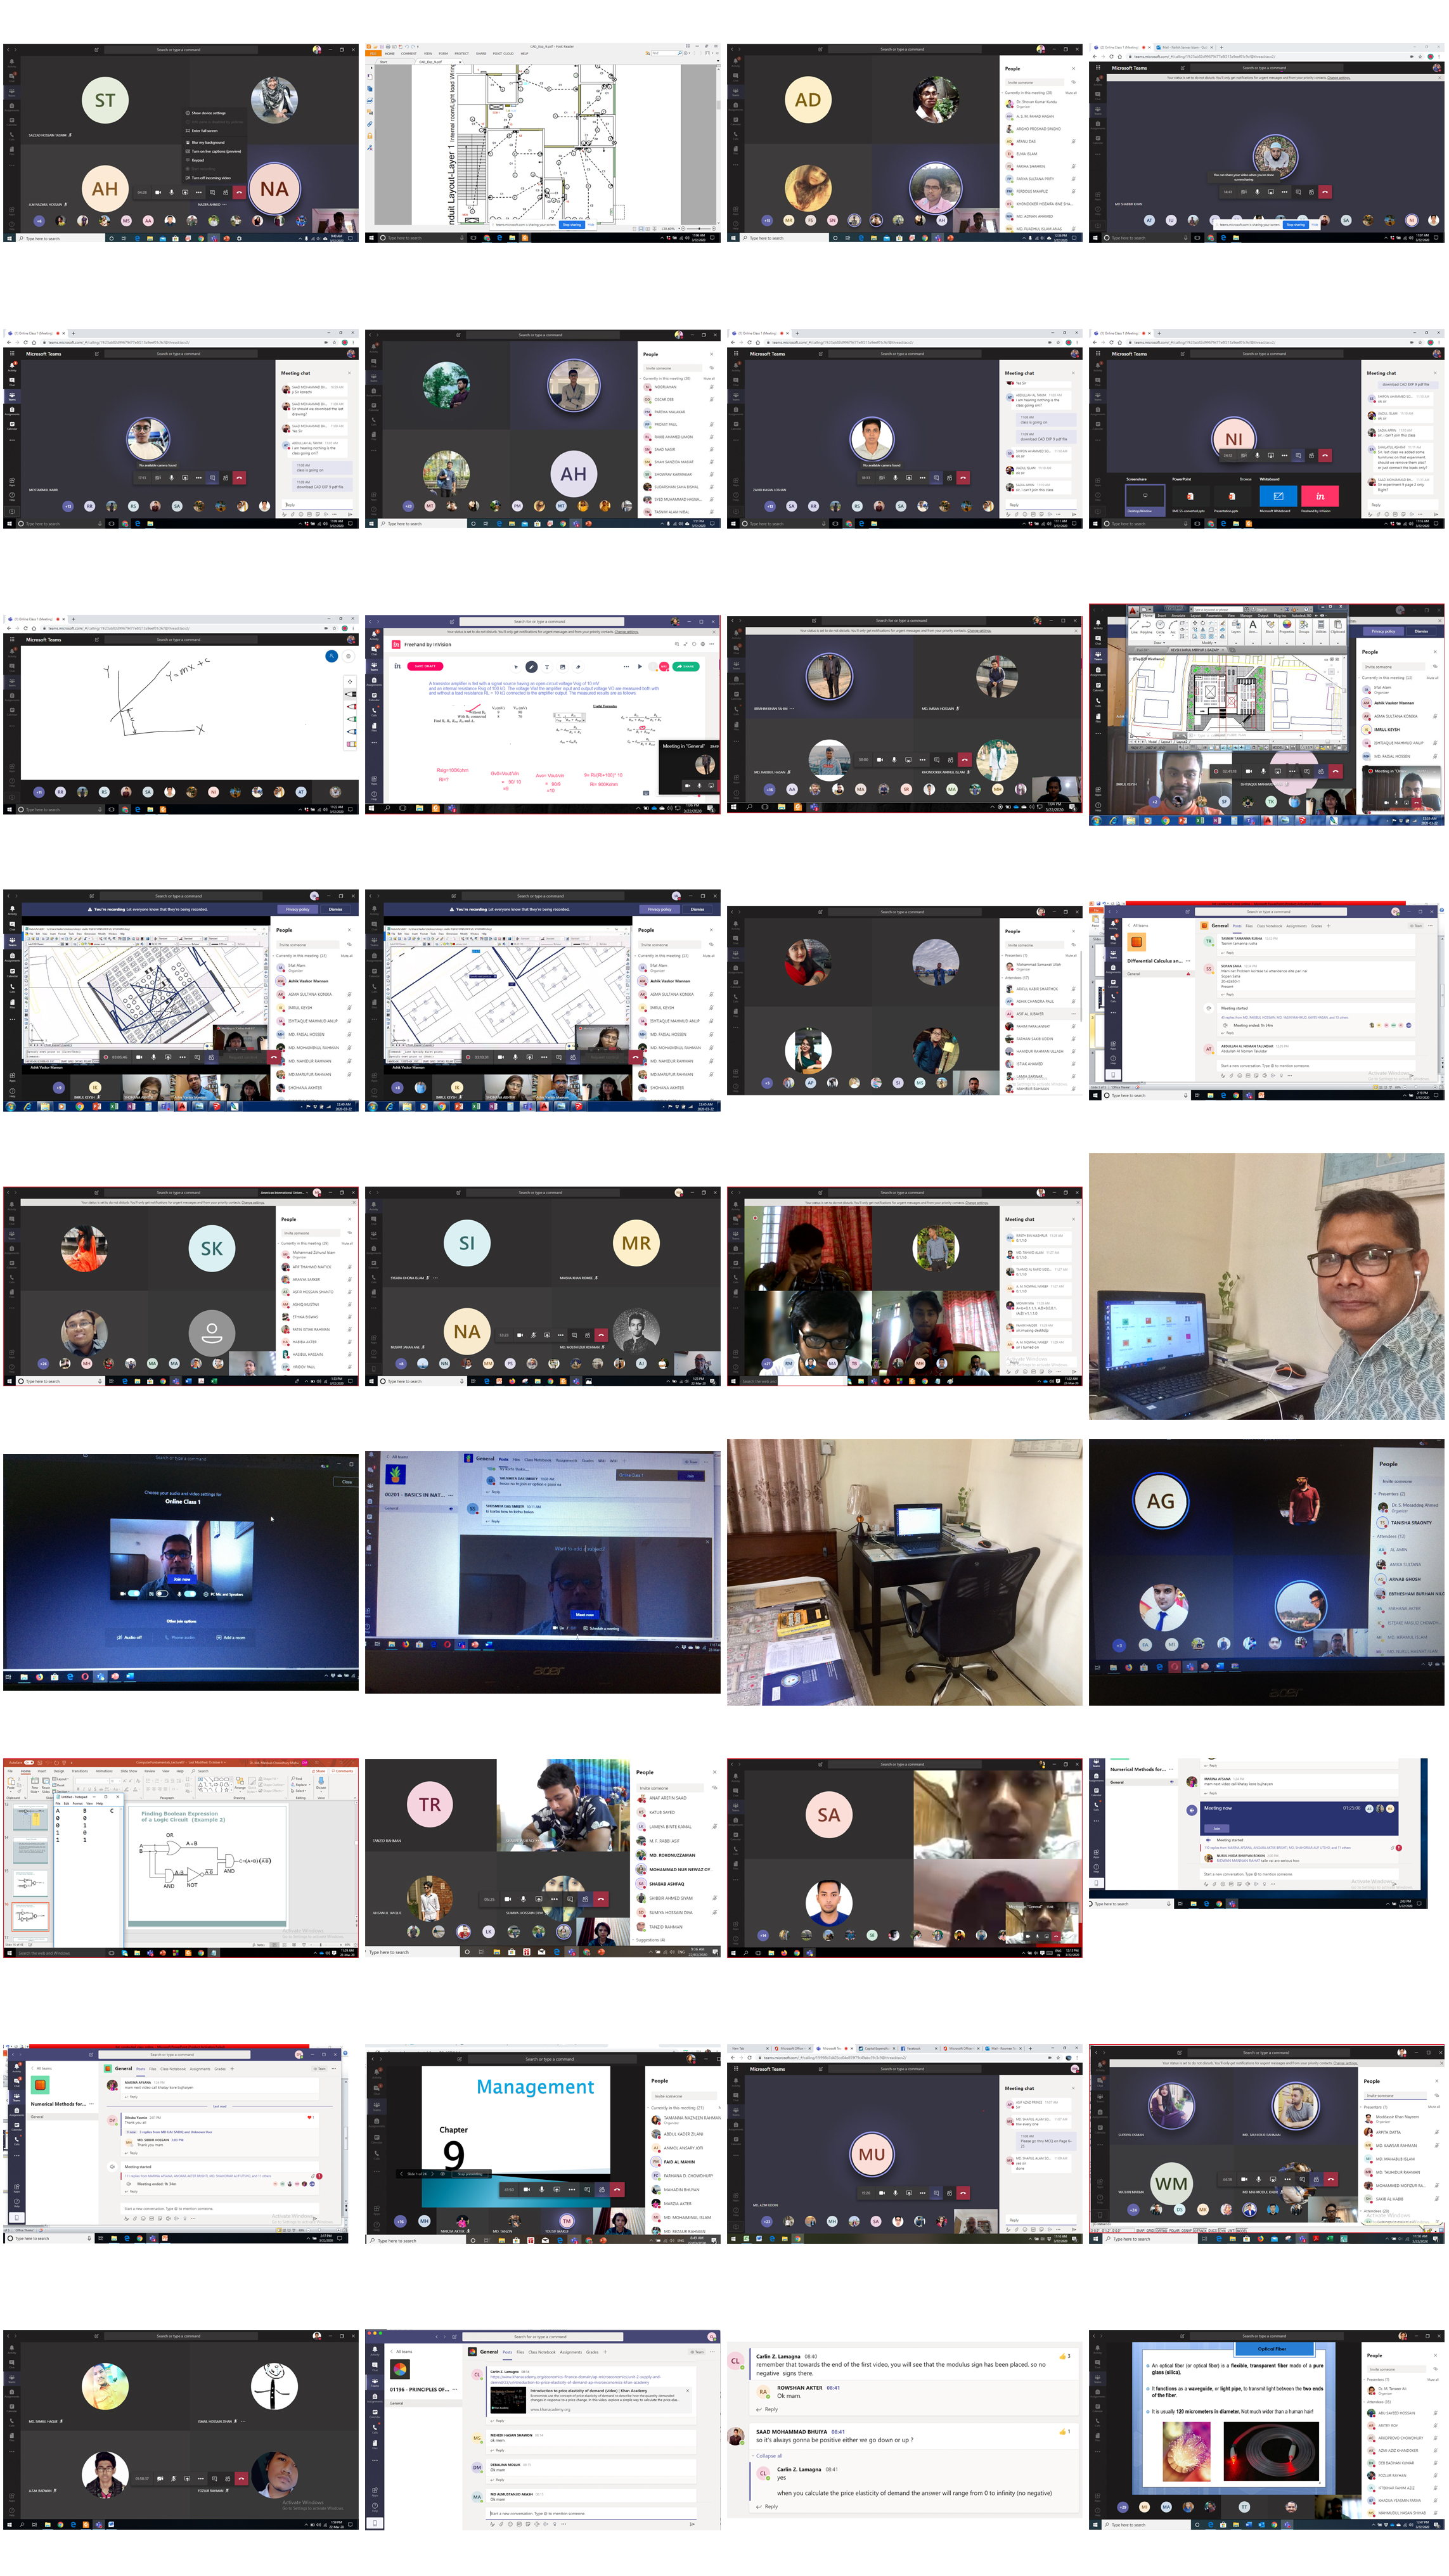Select 'Blur my background' from the meeting menu

[x=208, y=142]
